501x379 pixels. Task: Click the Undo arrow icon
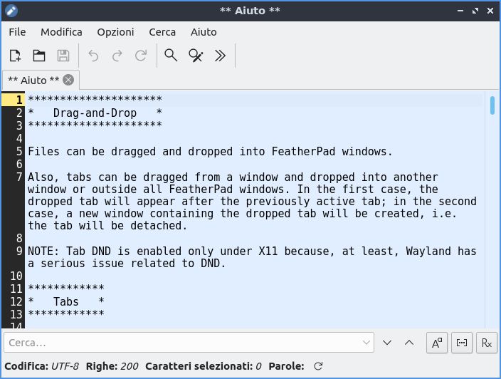(x=93, y=56)
